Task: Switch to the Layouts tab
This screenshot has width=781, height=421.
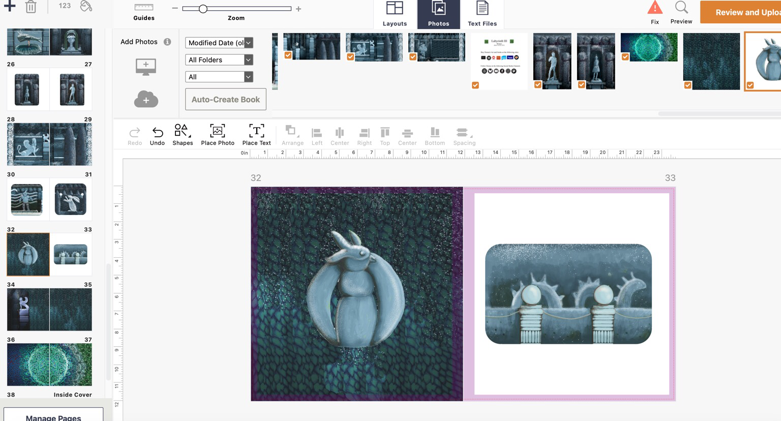Action: click(395, 14)
